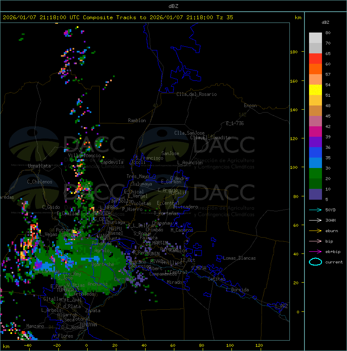Click the cyan 'current' ellipse legend symbol

[315, 262]
